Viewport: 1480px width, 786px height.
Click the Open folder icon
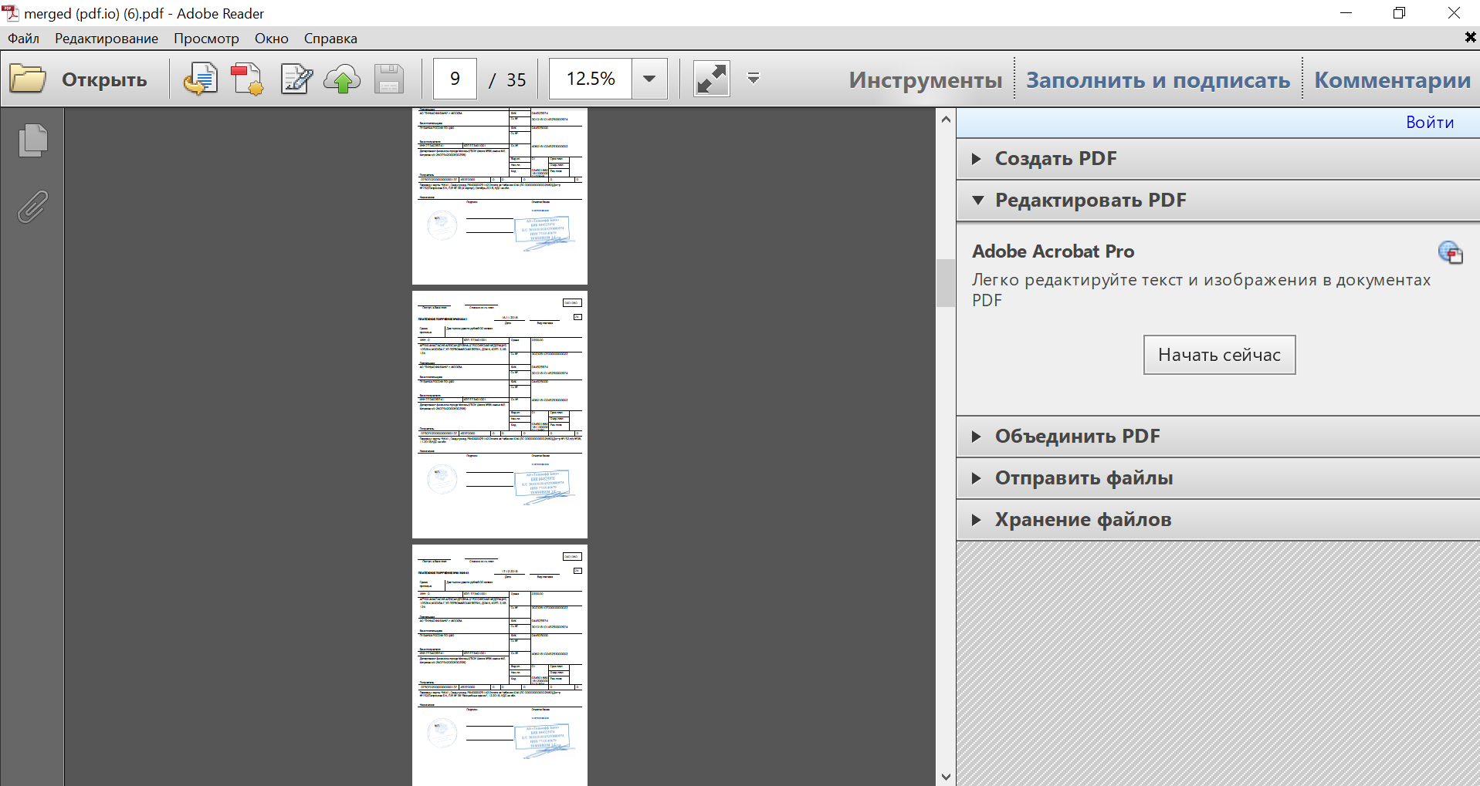coord(28,79)
